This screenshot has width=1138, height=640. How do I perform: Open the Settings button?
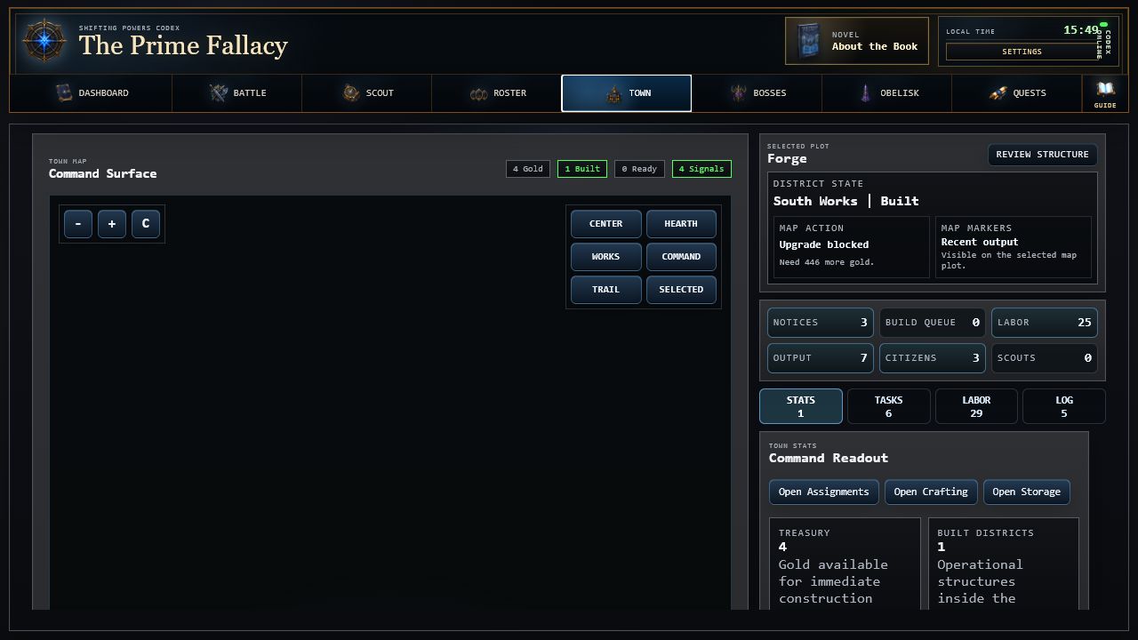click(x=1022, y=52)
